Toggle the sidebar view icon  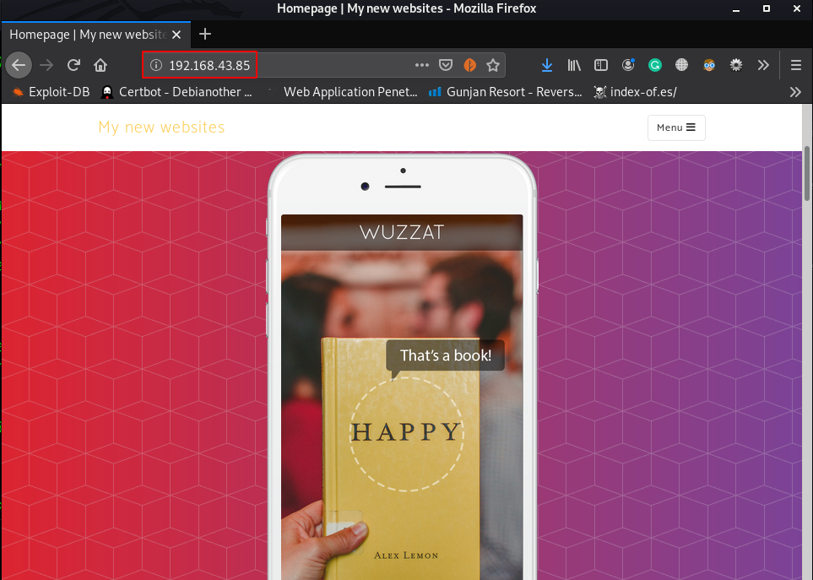(x=601, y=65)
